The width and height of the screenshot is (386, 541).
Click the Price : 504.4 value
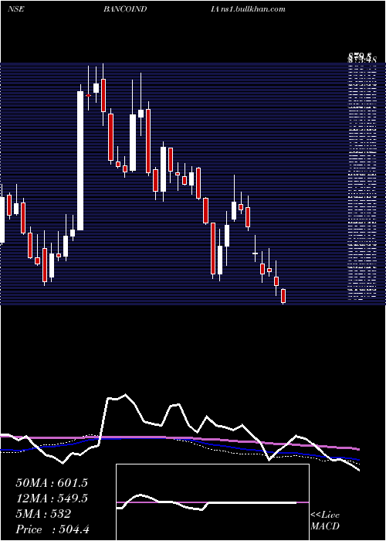52,529
